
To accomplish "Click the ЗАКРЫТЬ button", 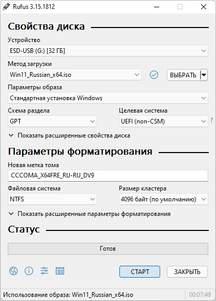I will 187,271.
